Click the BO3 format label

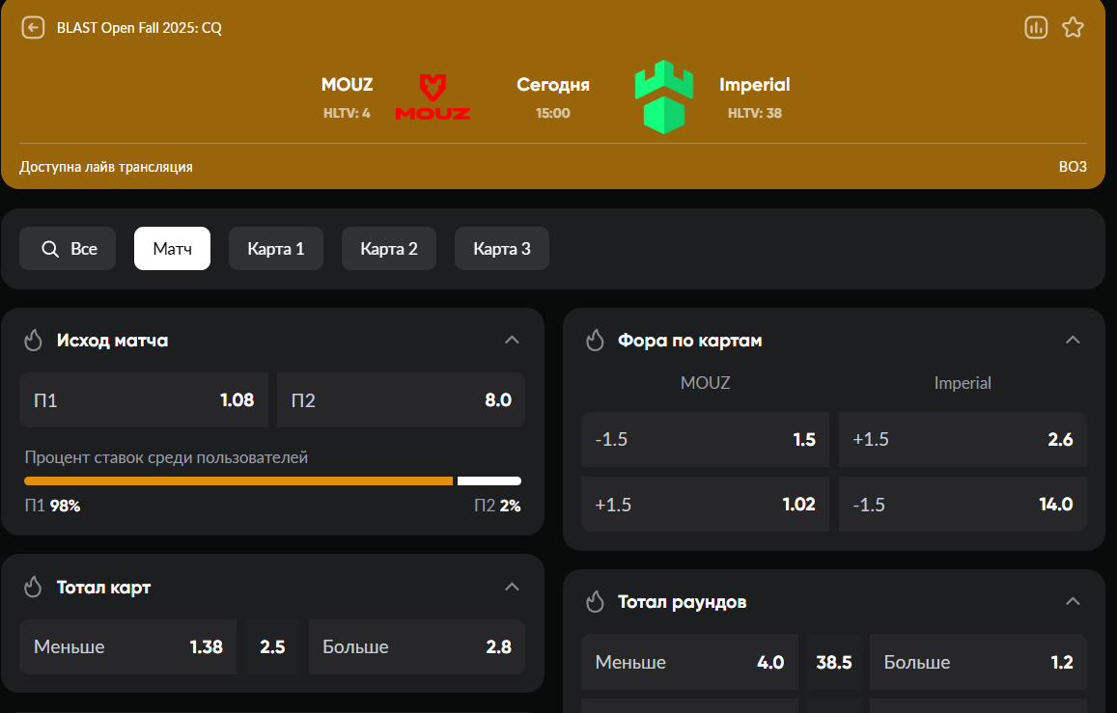(1073, 167)
